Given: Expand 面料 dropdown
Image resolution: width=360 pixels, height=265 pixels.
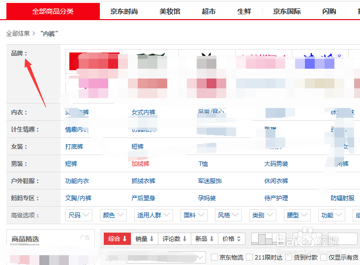Looking at the screenshot, I should pyautogui.click(x=194, y=215).
